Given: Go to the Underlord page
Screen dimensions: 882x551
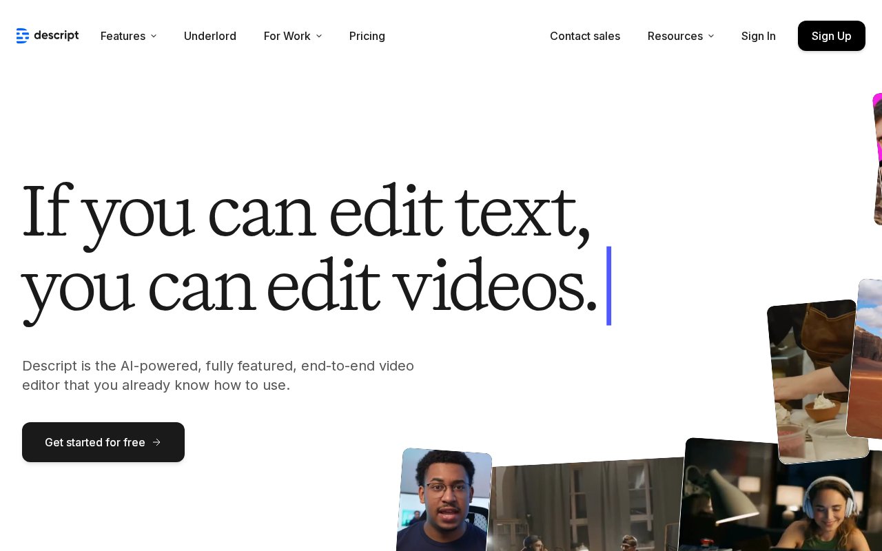Looking at the screenshot, I should pos(210,36).
